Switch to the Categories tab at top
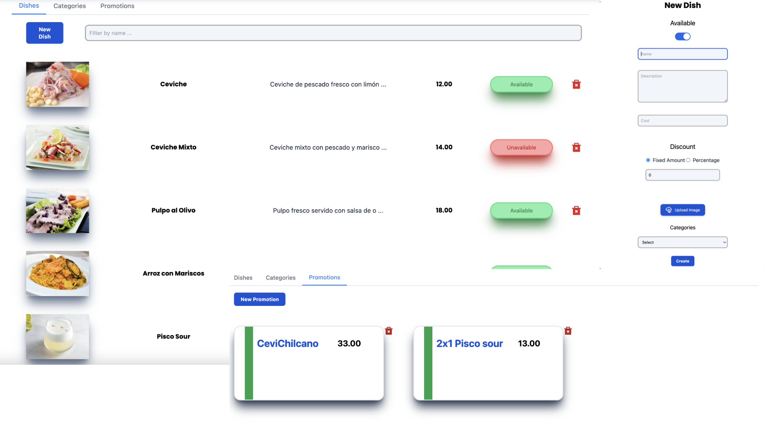Screen dimensions: 765x428 tap(70, 6)
